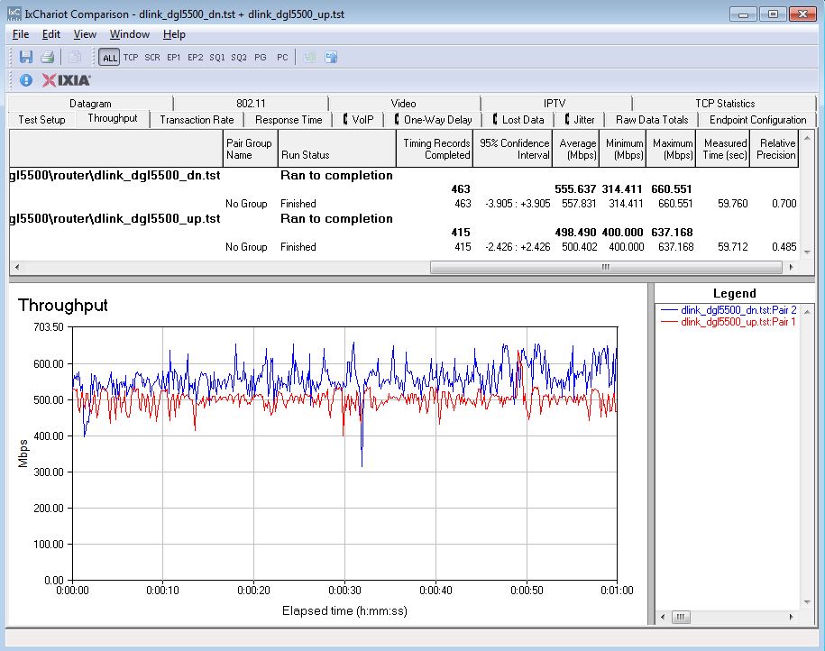This screenshot has height=651, width=825.
Task: Open the Transaction Rate tab
Action: click(197, 119)
